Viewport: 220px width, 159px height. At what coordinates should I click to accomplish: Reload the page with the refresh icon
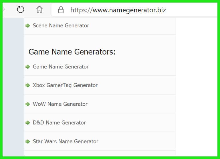click(21, 9)
